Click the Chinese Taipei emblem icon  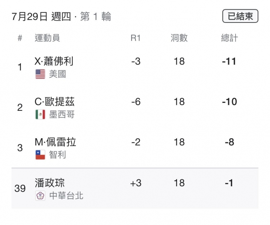point(40,195)
